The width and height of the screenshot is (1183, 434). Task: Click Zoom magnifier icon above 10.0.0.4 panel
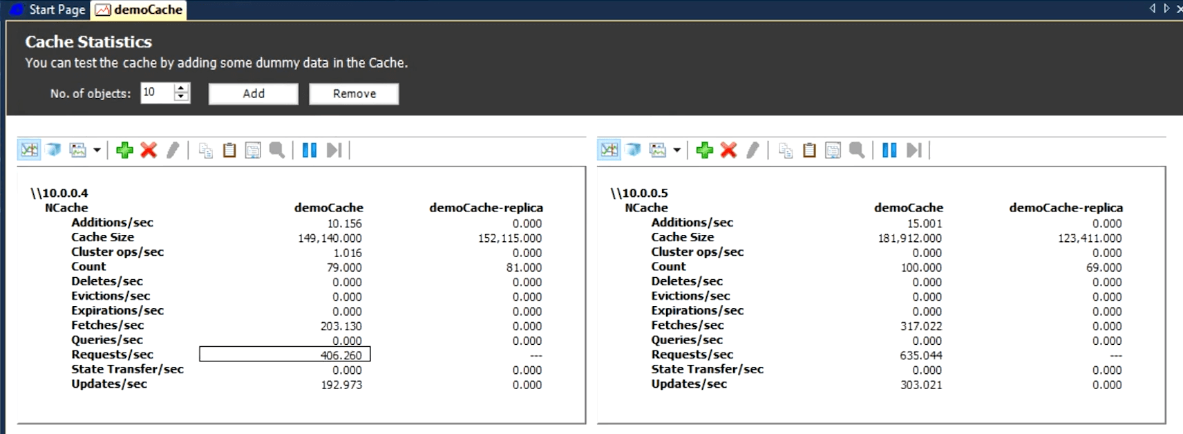[x=277, y=150]
